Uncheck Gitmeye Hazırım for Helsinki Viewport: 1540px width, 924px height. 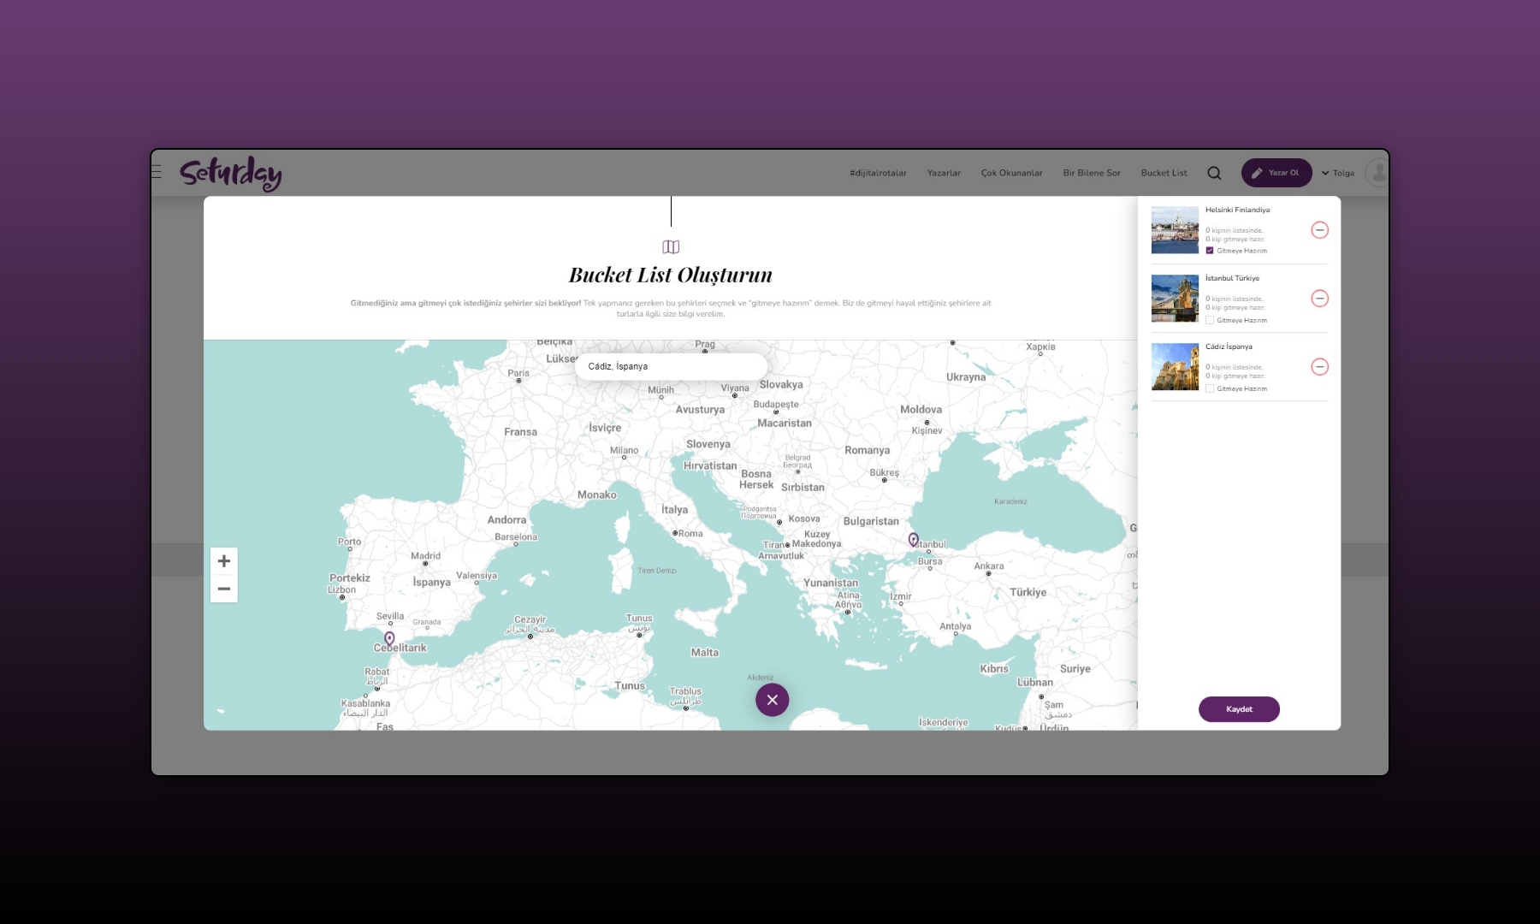(1210, 251)
